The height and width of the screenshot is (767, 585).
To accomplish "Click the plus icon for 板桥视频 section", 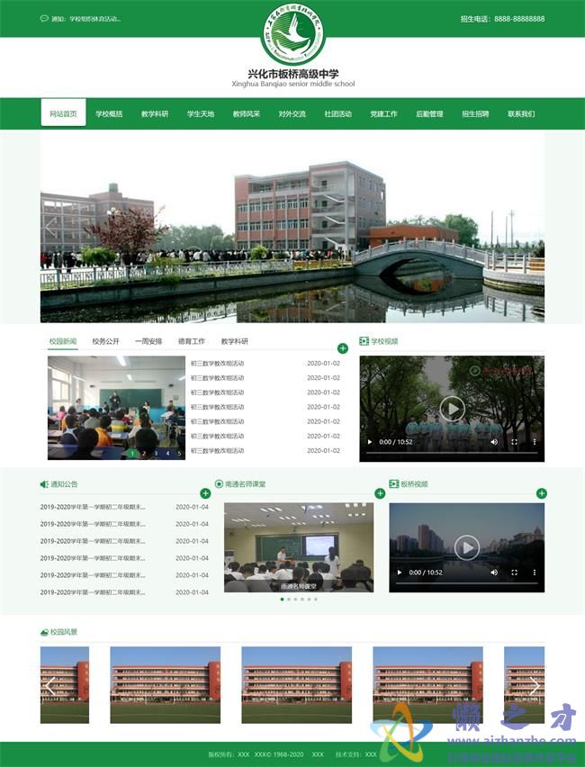I will click(x=542, y=493).
